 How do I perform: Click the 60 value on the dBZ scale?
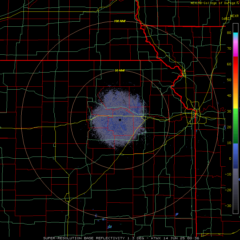coord(229,64)
